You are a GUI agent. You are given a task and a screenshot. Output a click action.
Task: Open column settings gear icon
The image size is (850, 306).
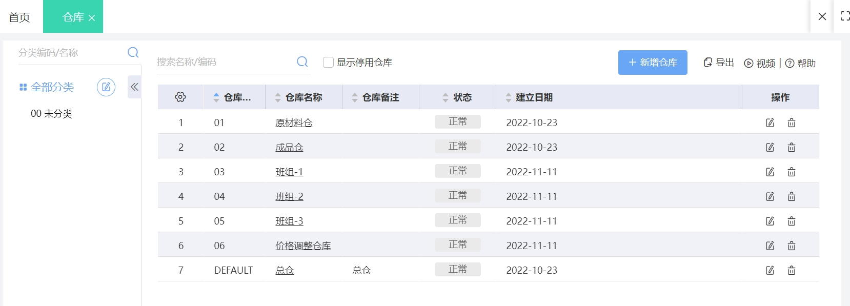[x=180, y=97]
